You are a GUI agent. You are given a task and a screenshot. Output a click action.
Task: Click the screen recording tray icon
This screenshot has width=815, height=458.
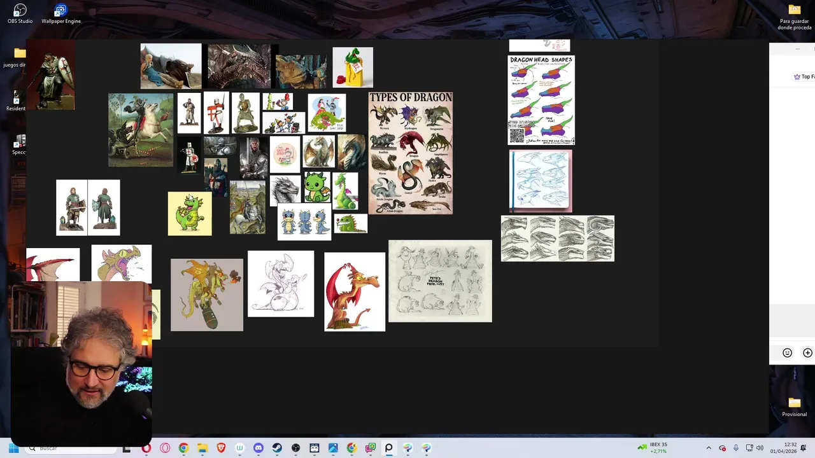722,448
